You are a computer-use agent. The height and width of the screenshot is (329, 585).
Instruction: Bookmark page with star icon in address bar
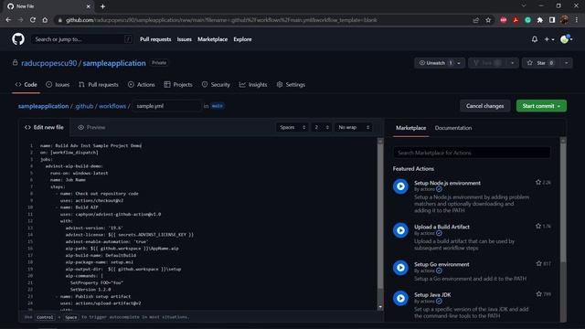pyautogui.click(x=488, y=20)
